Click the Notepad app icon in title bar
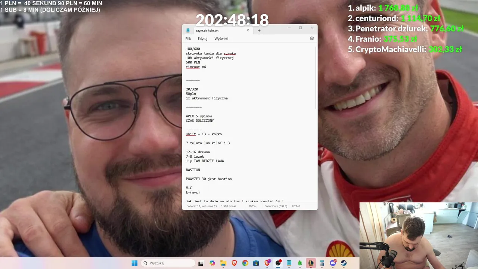This screenshot has height=269, width=478. click(x=188, y=30)
